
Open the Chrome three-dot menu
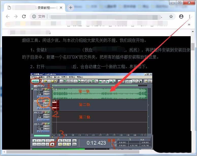[x=190, y=16]
